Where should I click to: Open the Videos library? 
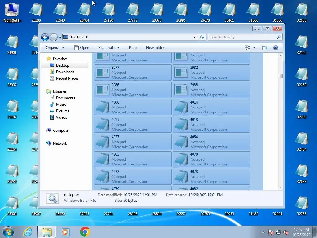[61, 117]
